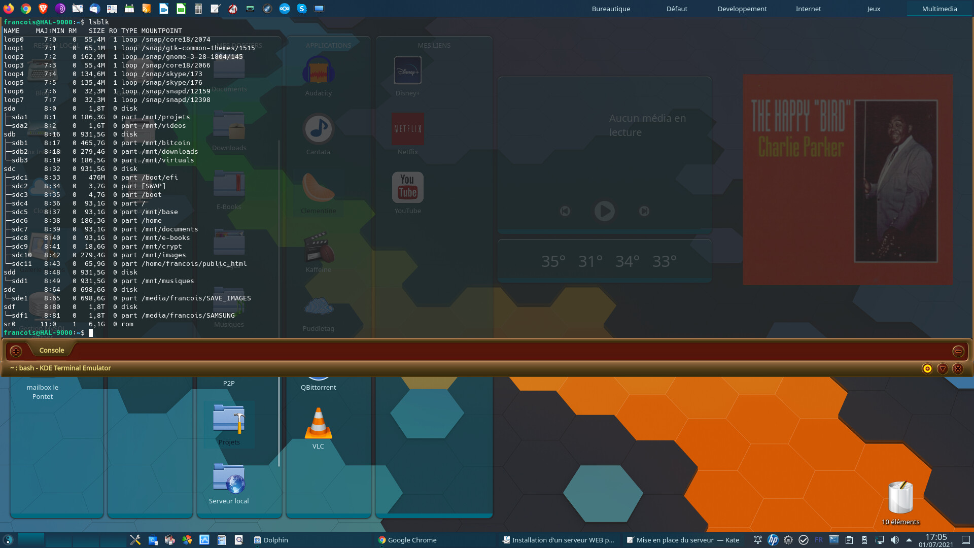The width and height of the screenshot is (974, 548).
Task: Expand Jeux menu category
Action: [x=874, y=9]
